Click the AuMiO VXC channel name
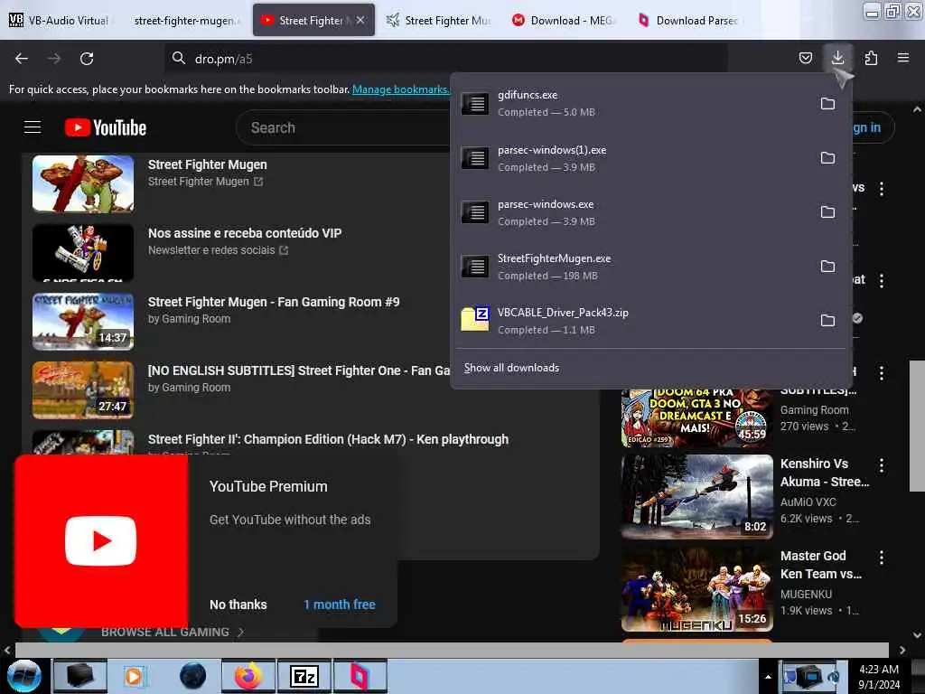 click(x=808, y=502)
